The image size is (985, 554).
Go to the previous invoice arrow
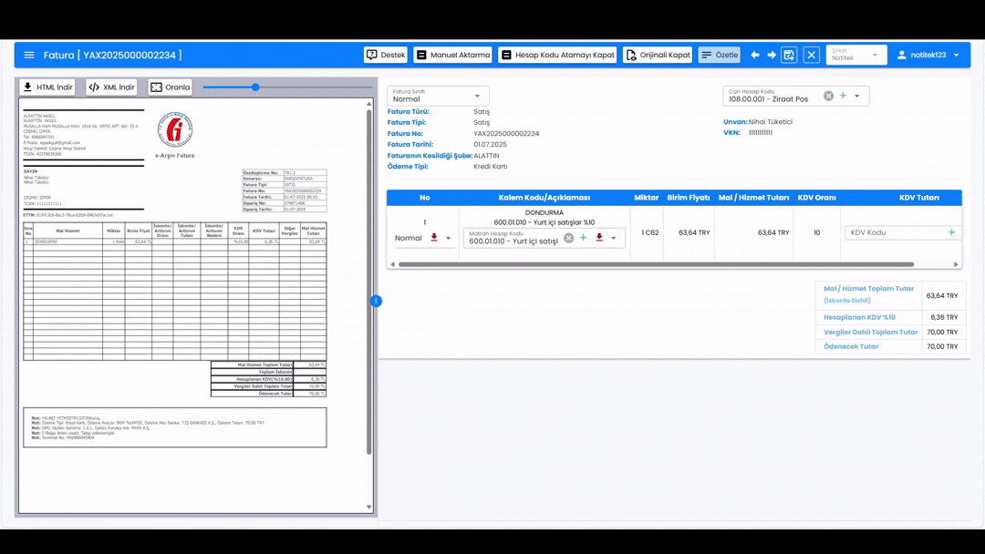(x=754, y=55)
